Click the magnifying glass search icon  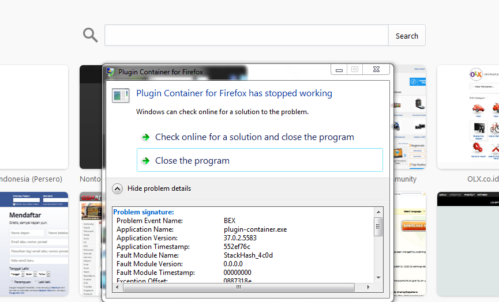(x=91, y=35)
